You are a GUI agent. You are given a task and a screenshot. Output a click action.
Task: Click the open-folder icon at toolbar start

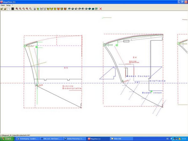(2, 9)
